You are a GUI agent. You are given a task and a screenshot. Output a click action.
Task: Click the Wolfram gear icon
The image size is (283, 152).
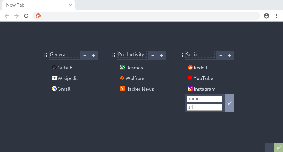122,78
